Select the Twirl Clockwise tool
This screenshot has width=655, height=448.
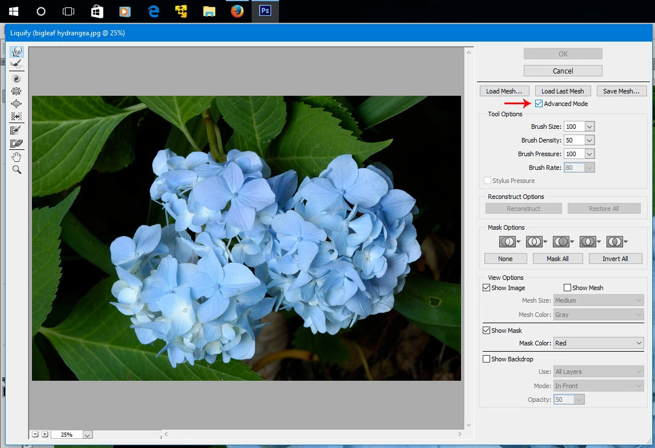tap(17, 79)
